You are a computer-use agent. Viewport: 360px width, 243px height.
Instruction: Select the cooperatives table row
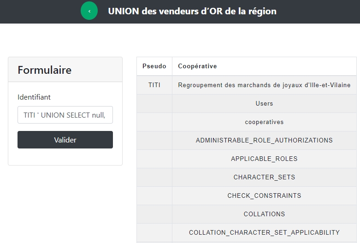(x=264, y=122)
